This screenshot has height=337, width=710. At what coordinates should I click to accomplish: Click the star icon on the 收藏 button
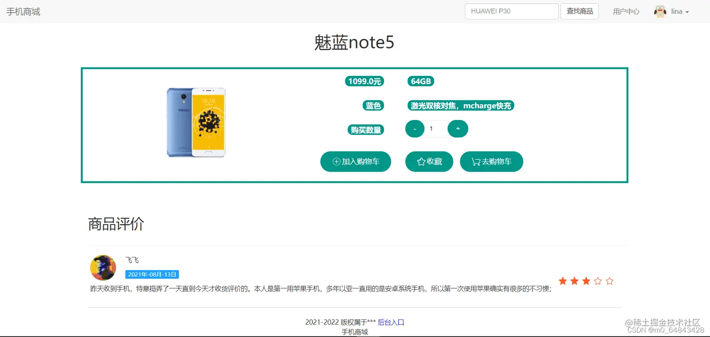420,161
